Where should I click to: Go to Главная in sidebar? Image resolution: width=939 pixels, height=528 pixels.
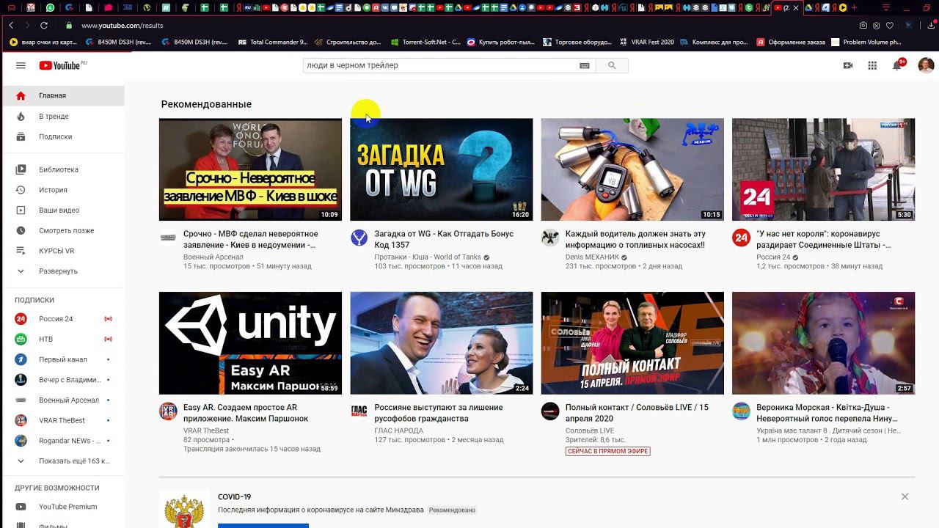pyautogui.click(x=62, y=95)
